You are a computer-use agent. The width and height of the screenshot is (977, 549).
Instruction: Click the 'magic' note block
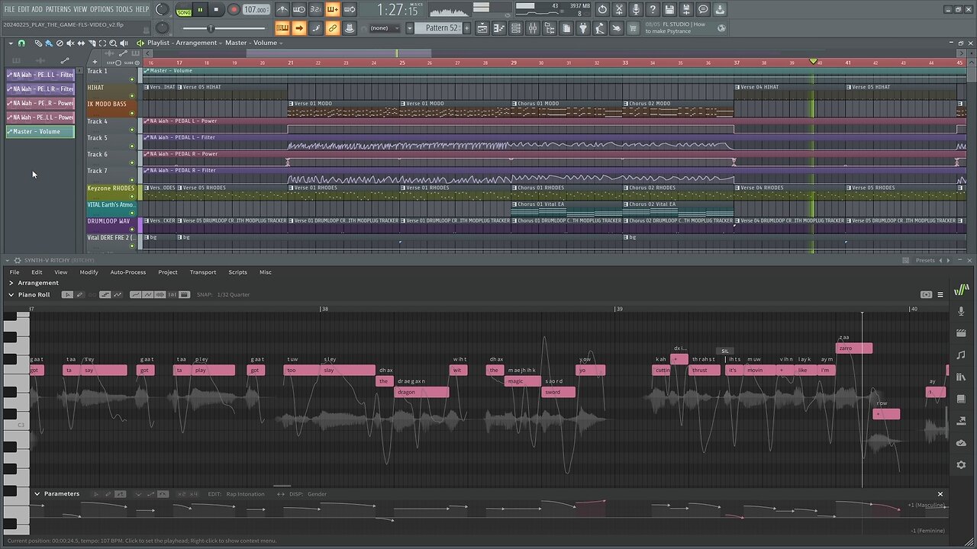pyautogui.click(x=523, y=381)
